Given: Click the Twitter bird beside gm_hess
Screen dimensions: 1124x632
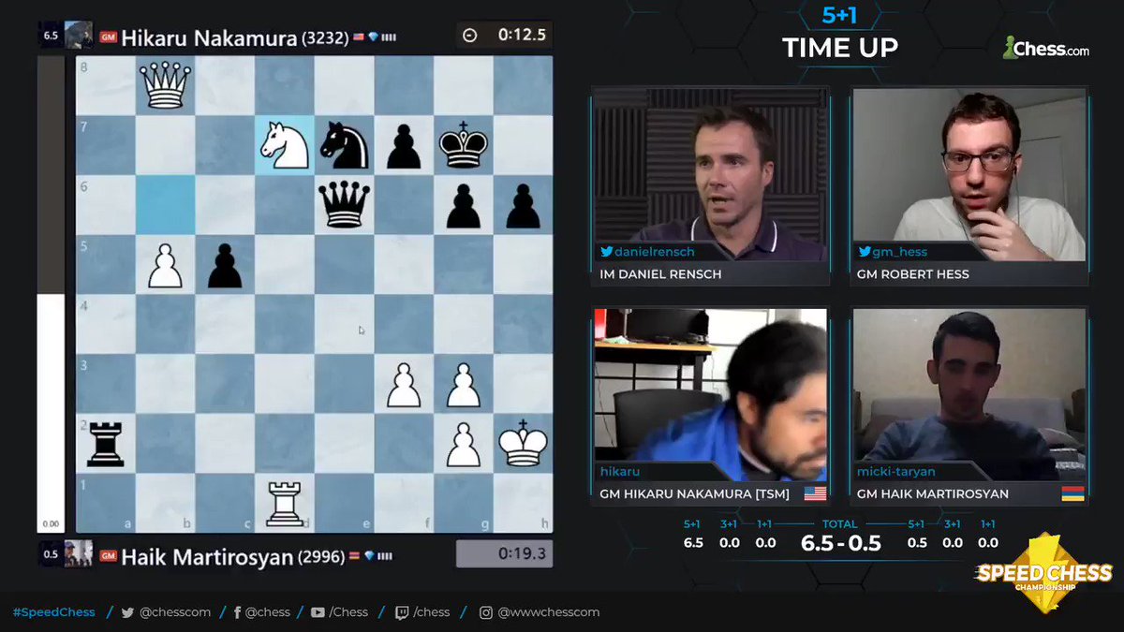Looking at the screenshot, I should tap(865, 252).
